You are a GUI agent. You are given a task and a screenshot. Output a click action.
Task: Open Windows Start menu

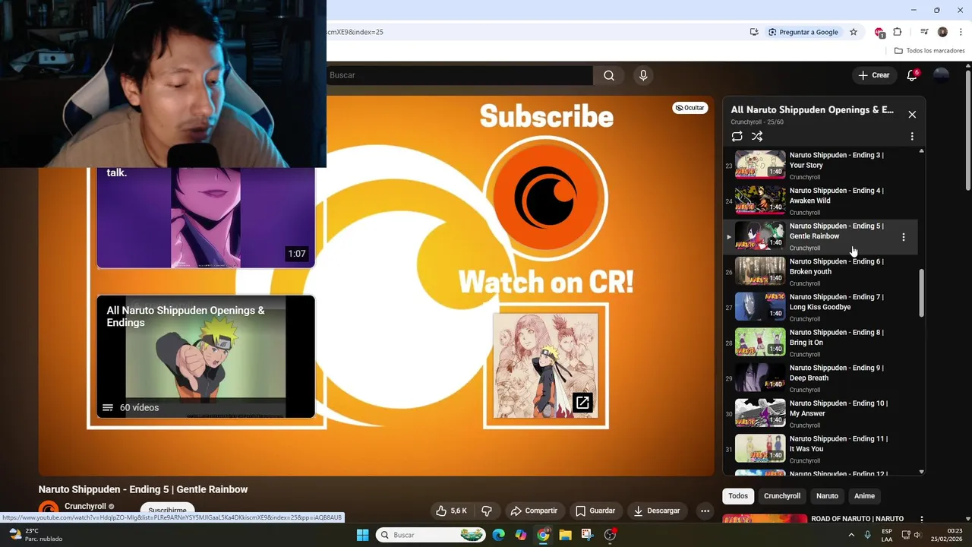(x=362, y=535)
